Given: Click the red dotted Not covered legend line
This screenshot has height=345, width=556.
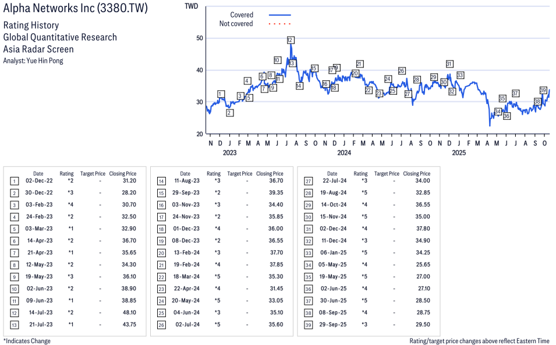Looking at the screenshot, I should point(279,24).
